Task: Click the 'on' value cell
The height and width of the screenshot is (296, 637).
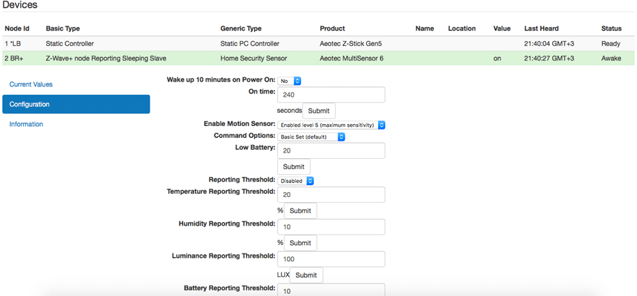Action: click(497, 58)
